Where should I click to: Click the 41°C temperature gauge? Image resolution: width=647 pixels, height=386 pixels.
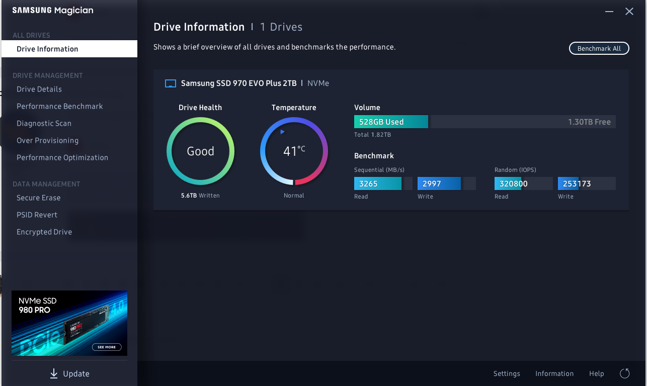pos(294,151)
